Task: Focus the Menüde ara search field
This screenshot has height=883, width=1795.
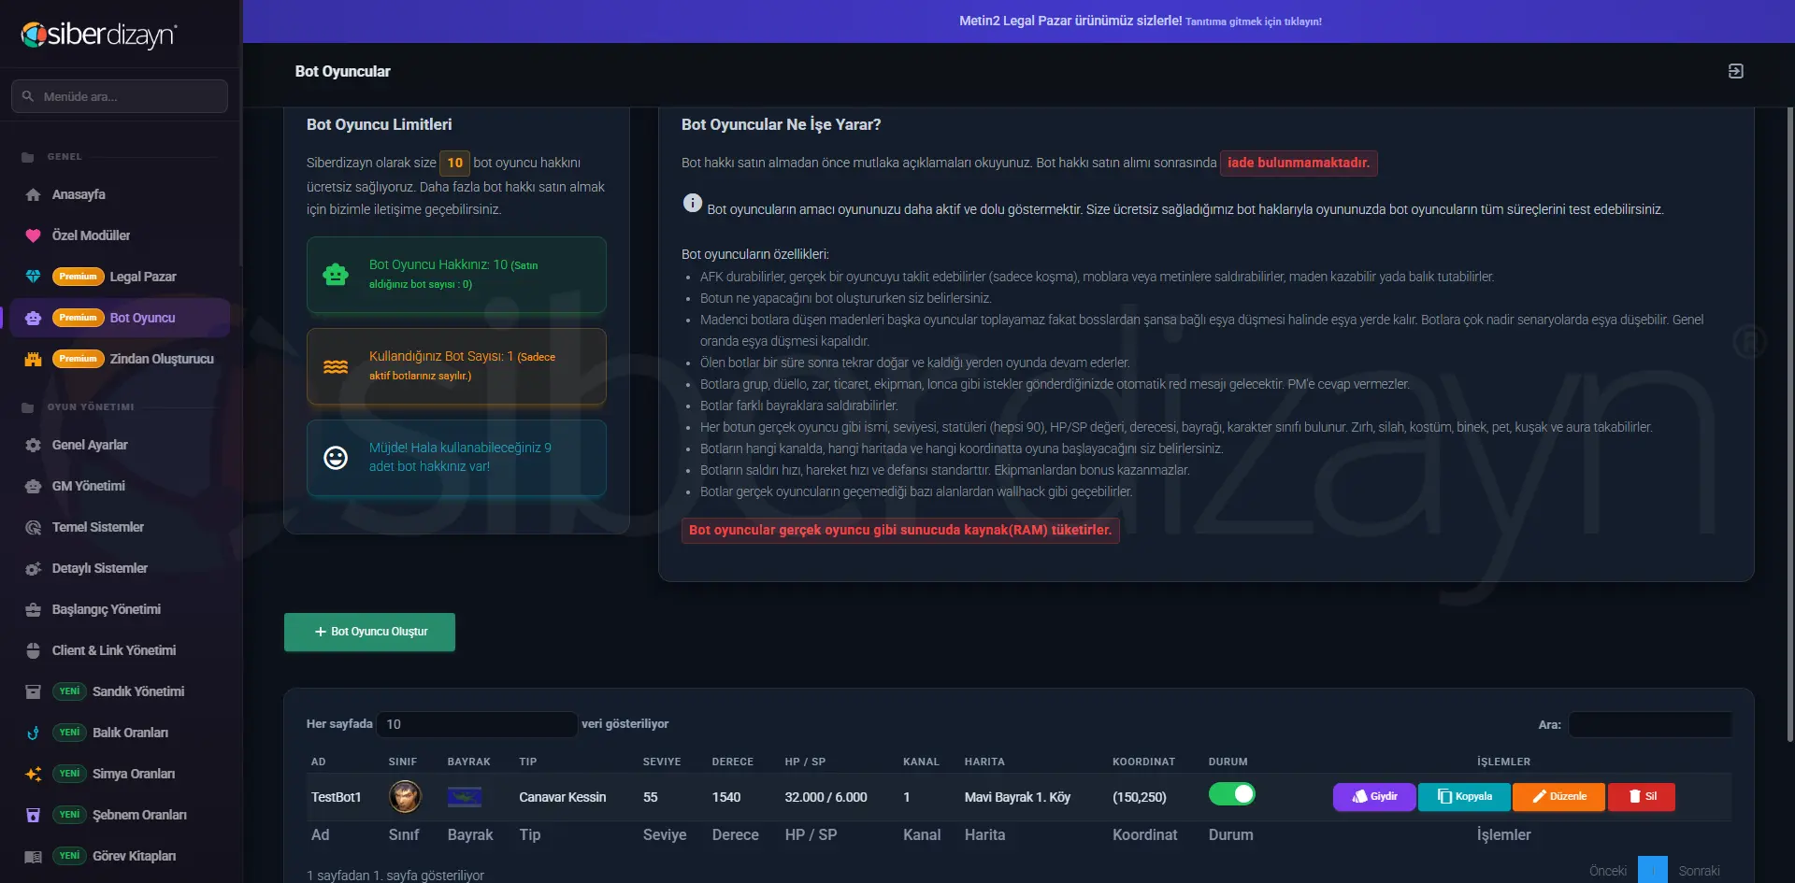Action: [x=120, y=96]
